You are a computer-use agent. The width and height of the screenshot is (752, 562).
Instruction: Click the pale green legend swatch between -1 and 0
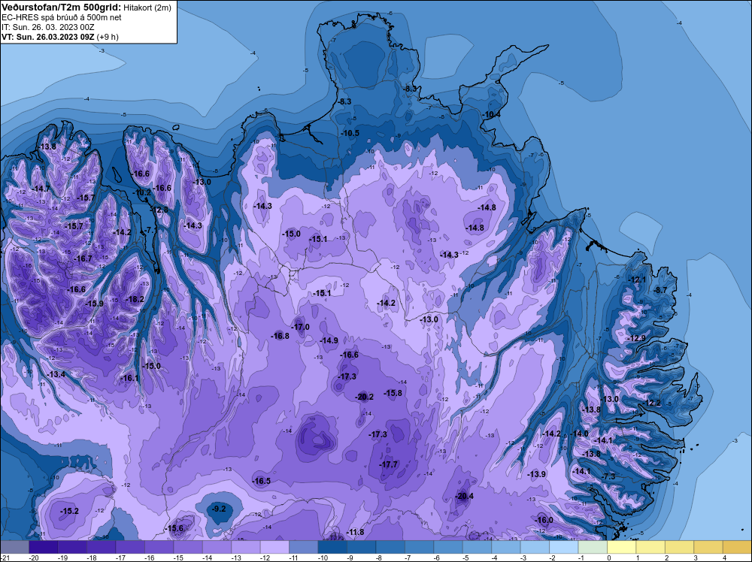[x=593, y=547]
